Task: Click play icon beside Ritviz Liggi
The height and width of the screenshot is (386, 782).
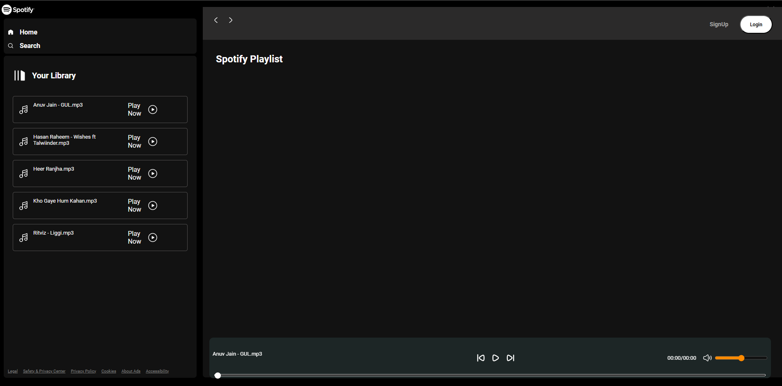Action: [153, 238]
